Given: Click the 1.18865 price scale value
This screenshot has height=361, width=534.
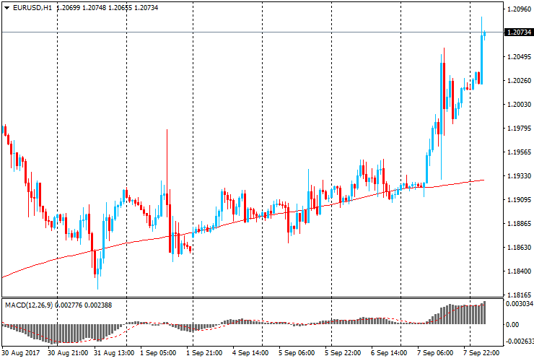Looking at the screenshot, I should [519, 224].
